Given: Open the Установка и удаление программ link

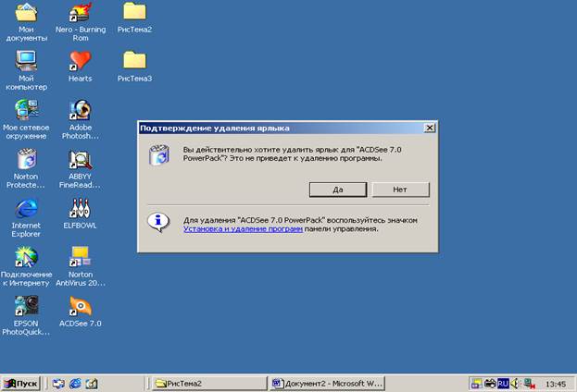Looking at the screenshot, I should point(243,229).
